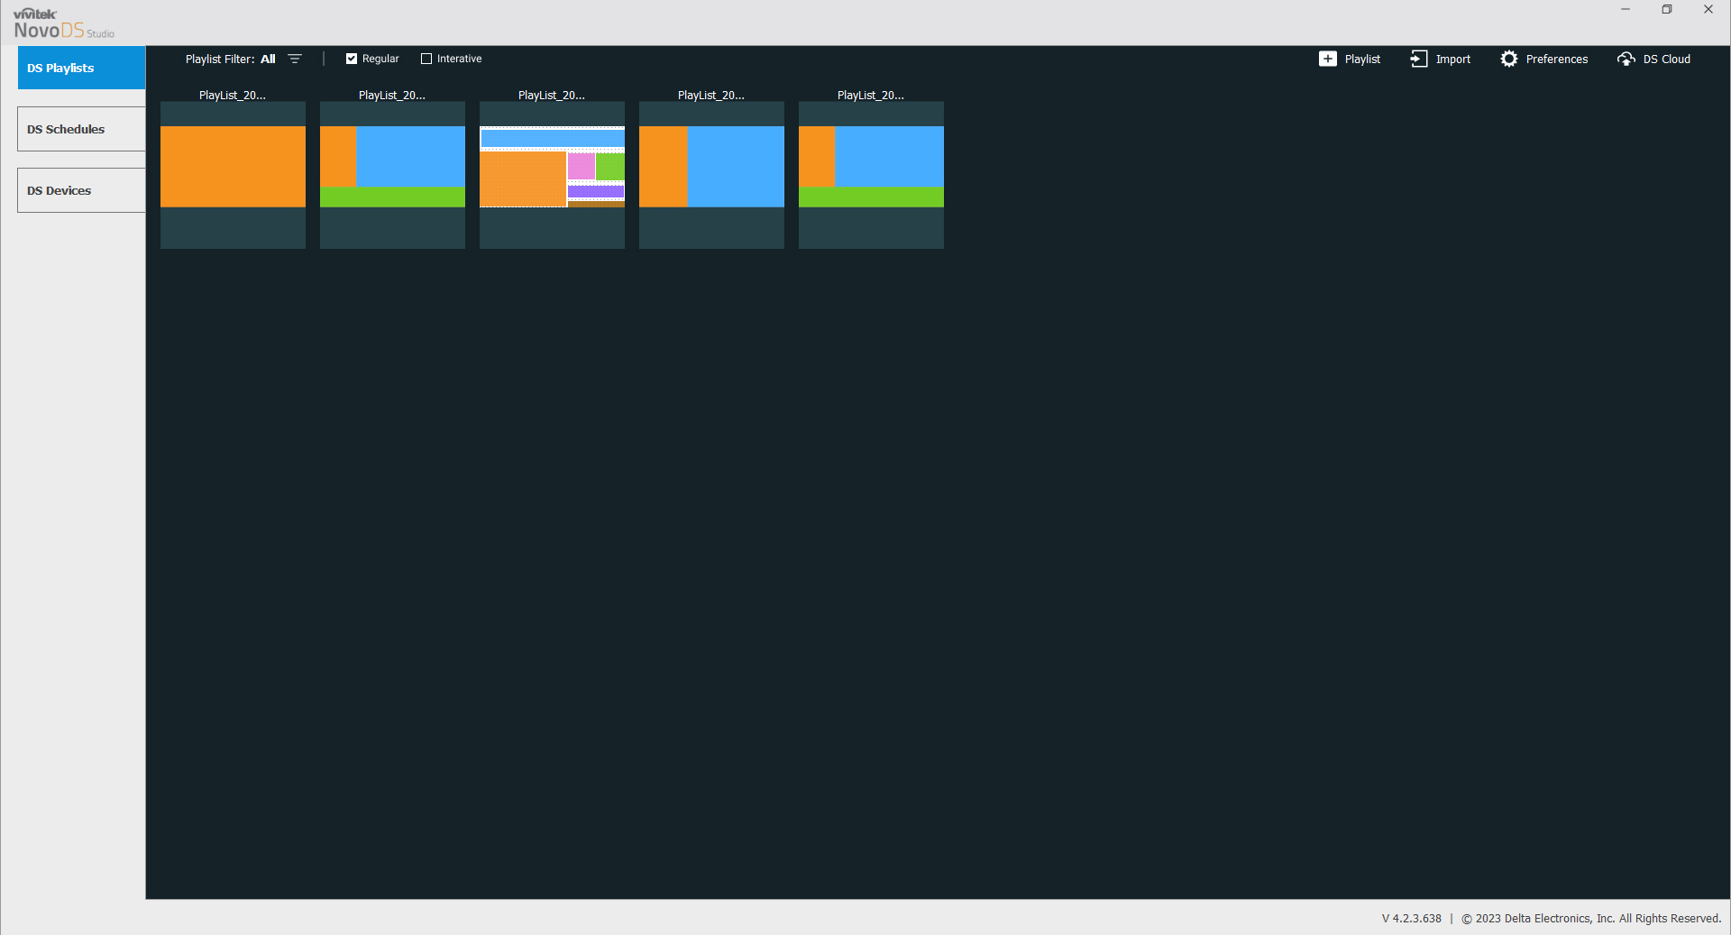Uncheck the Regular playlist checkbox
The height and width of the screenshot is (935, 1731).
352,59
